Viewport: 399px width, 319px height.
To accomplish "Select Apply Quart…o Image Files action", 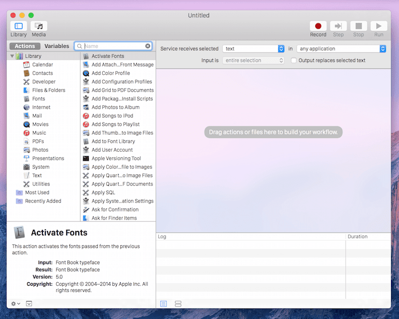I will [x=118, y=175].
